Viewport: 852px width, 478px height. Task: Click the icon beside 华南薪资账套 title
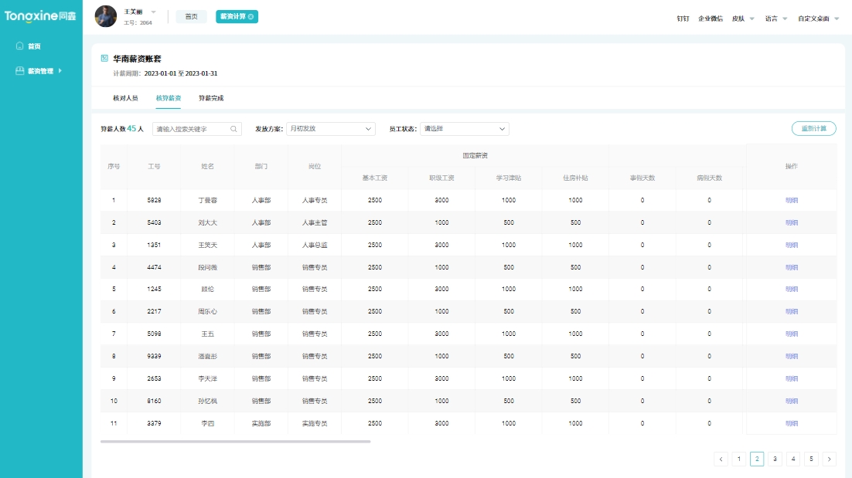(104, 58)
